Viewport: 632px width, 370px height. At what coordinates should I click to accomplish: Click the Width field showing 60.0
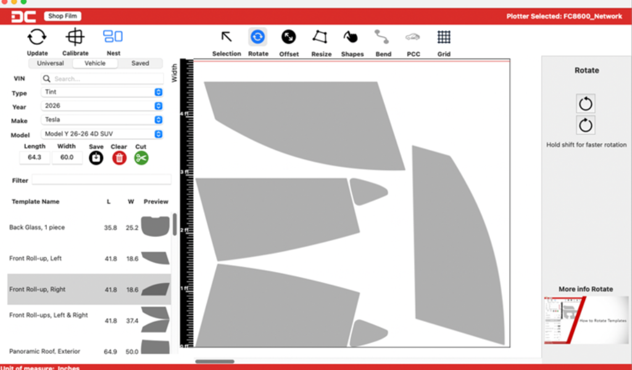click(67, 157)
